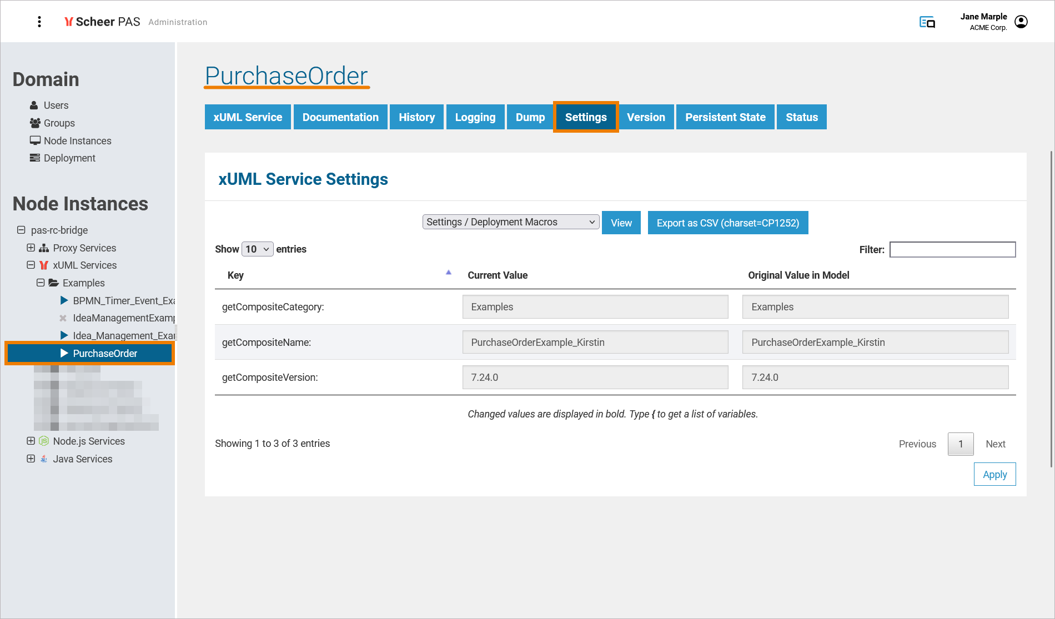Image resolution: width=1055 pixels, height=619 pixels.
Task: Collapse the pas-rc-bridge tree node
Action: pyautogui.click(x=21, y=230)
